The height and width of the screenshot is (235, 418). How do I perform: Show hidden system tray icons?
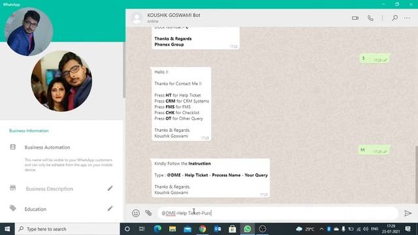coord(321,229)
